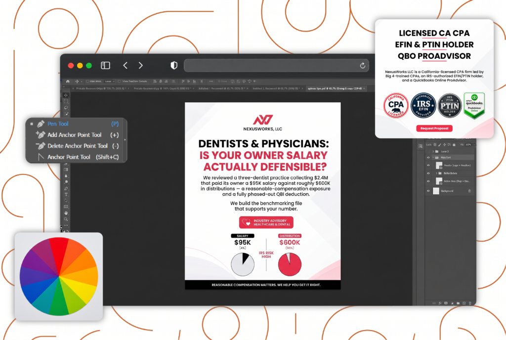The width and height of the screenshot is (506, 340).
Task: Click Industry Advisory Healthcare & Dental button
Action: pos(266,222)
